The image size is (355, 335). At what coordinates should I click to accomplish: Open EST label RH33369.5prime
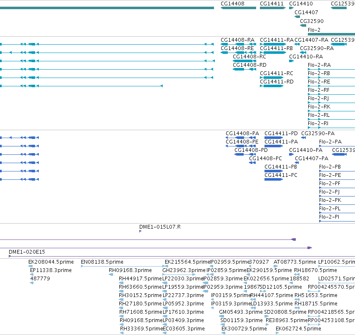pos(141,329)
